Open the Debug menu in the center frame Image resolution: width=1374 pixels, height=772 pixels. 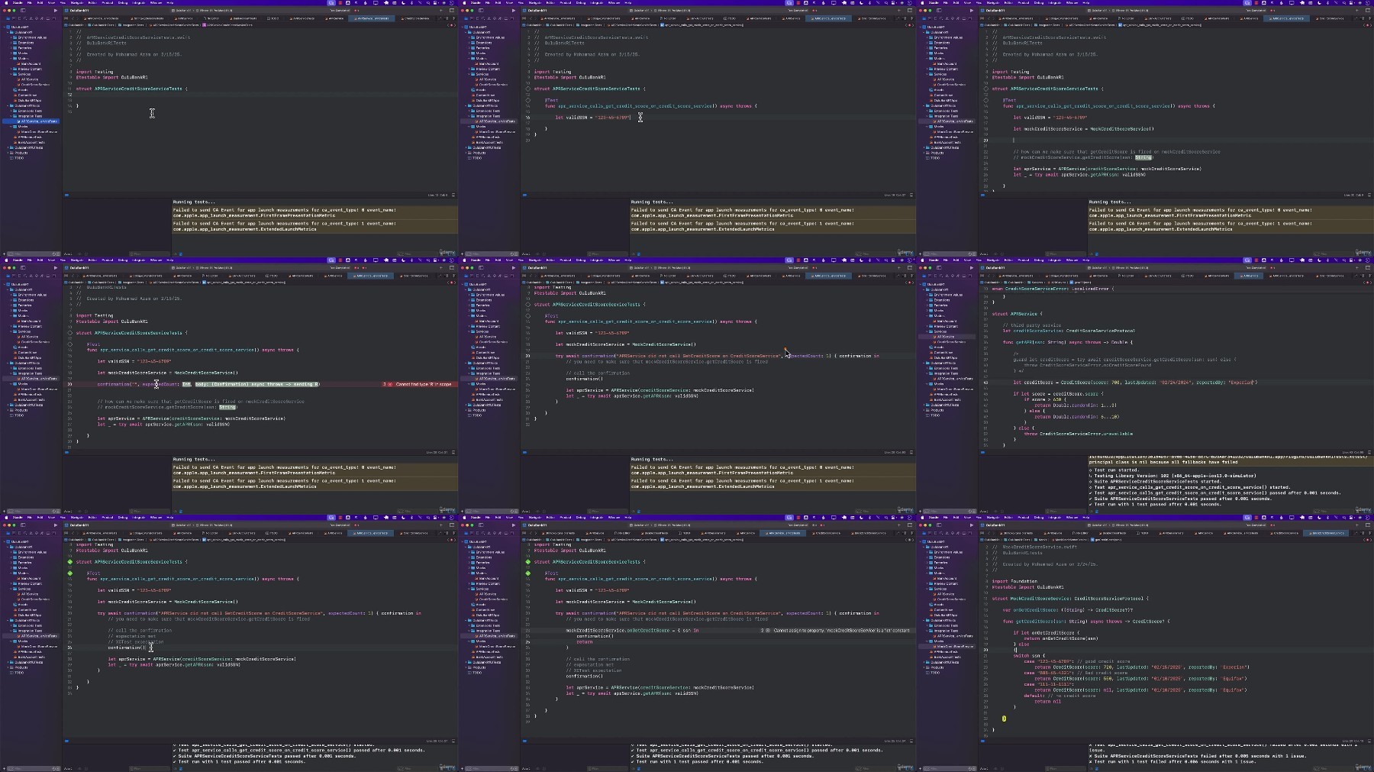coord(581,260)
